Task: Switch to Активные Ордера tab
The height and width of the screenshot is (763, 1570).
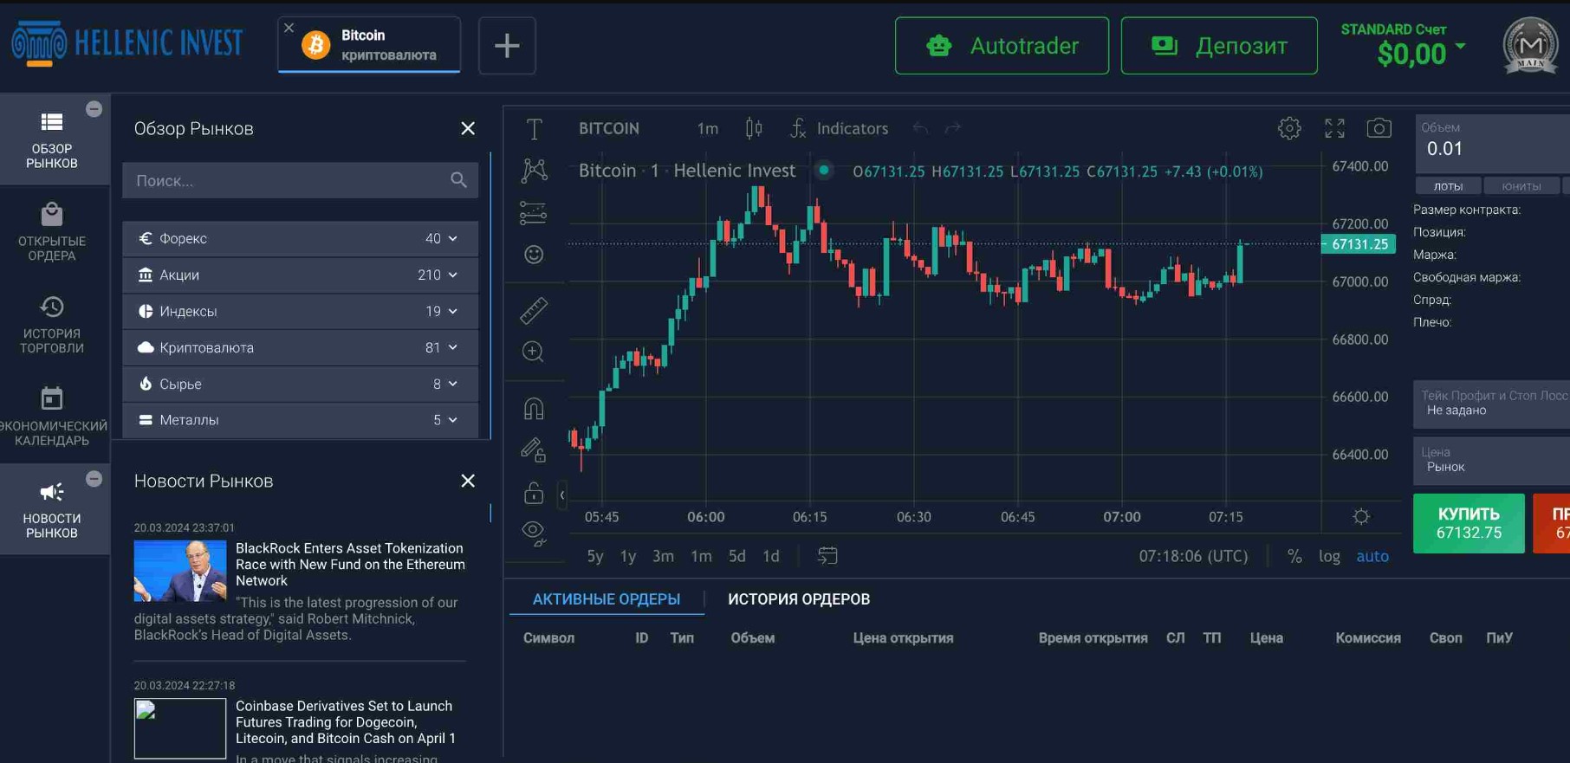Action: pyautogui.click(x=607, y=599)
